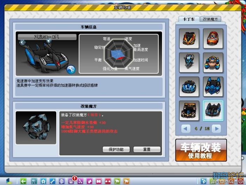This screenshot has height=185, width=246.
Task: Click the 强化力量 label on radar chart
Action: [110, 69]
